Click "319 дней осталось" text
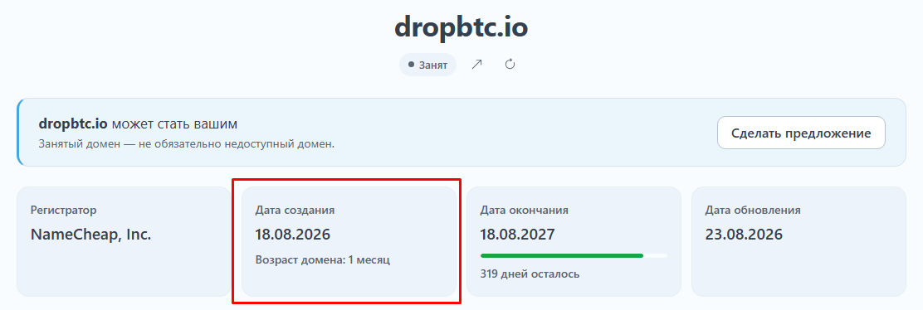 pyautogui.click(x=530, y=274)
